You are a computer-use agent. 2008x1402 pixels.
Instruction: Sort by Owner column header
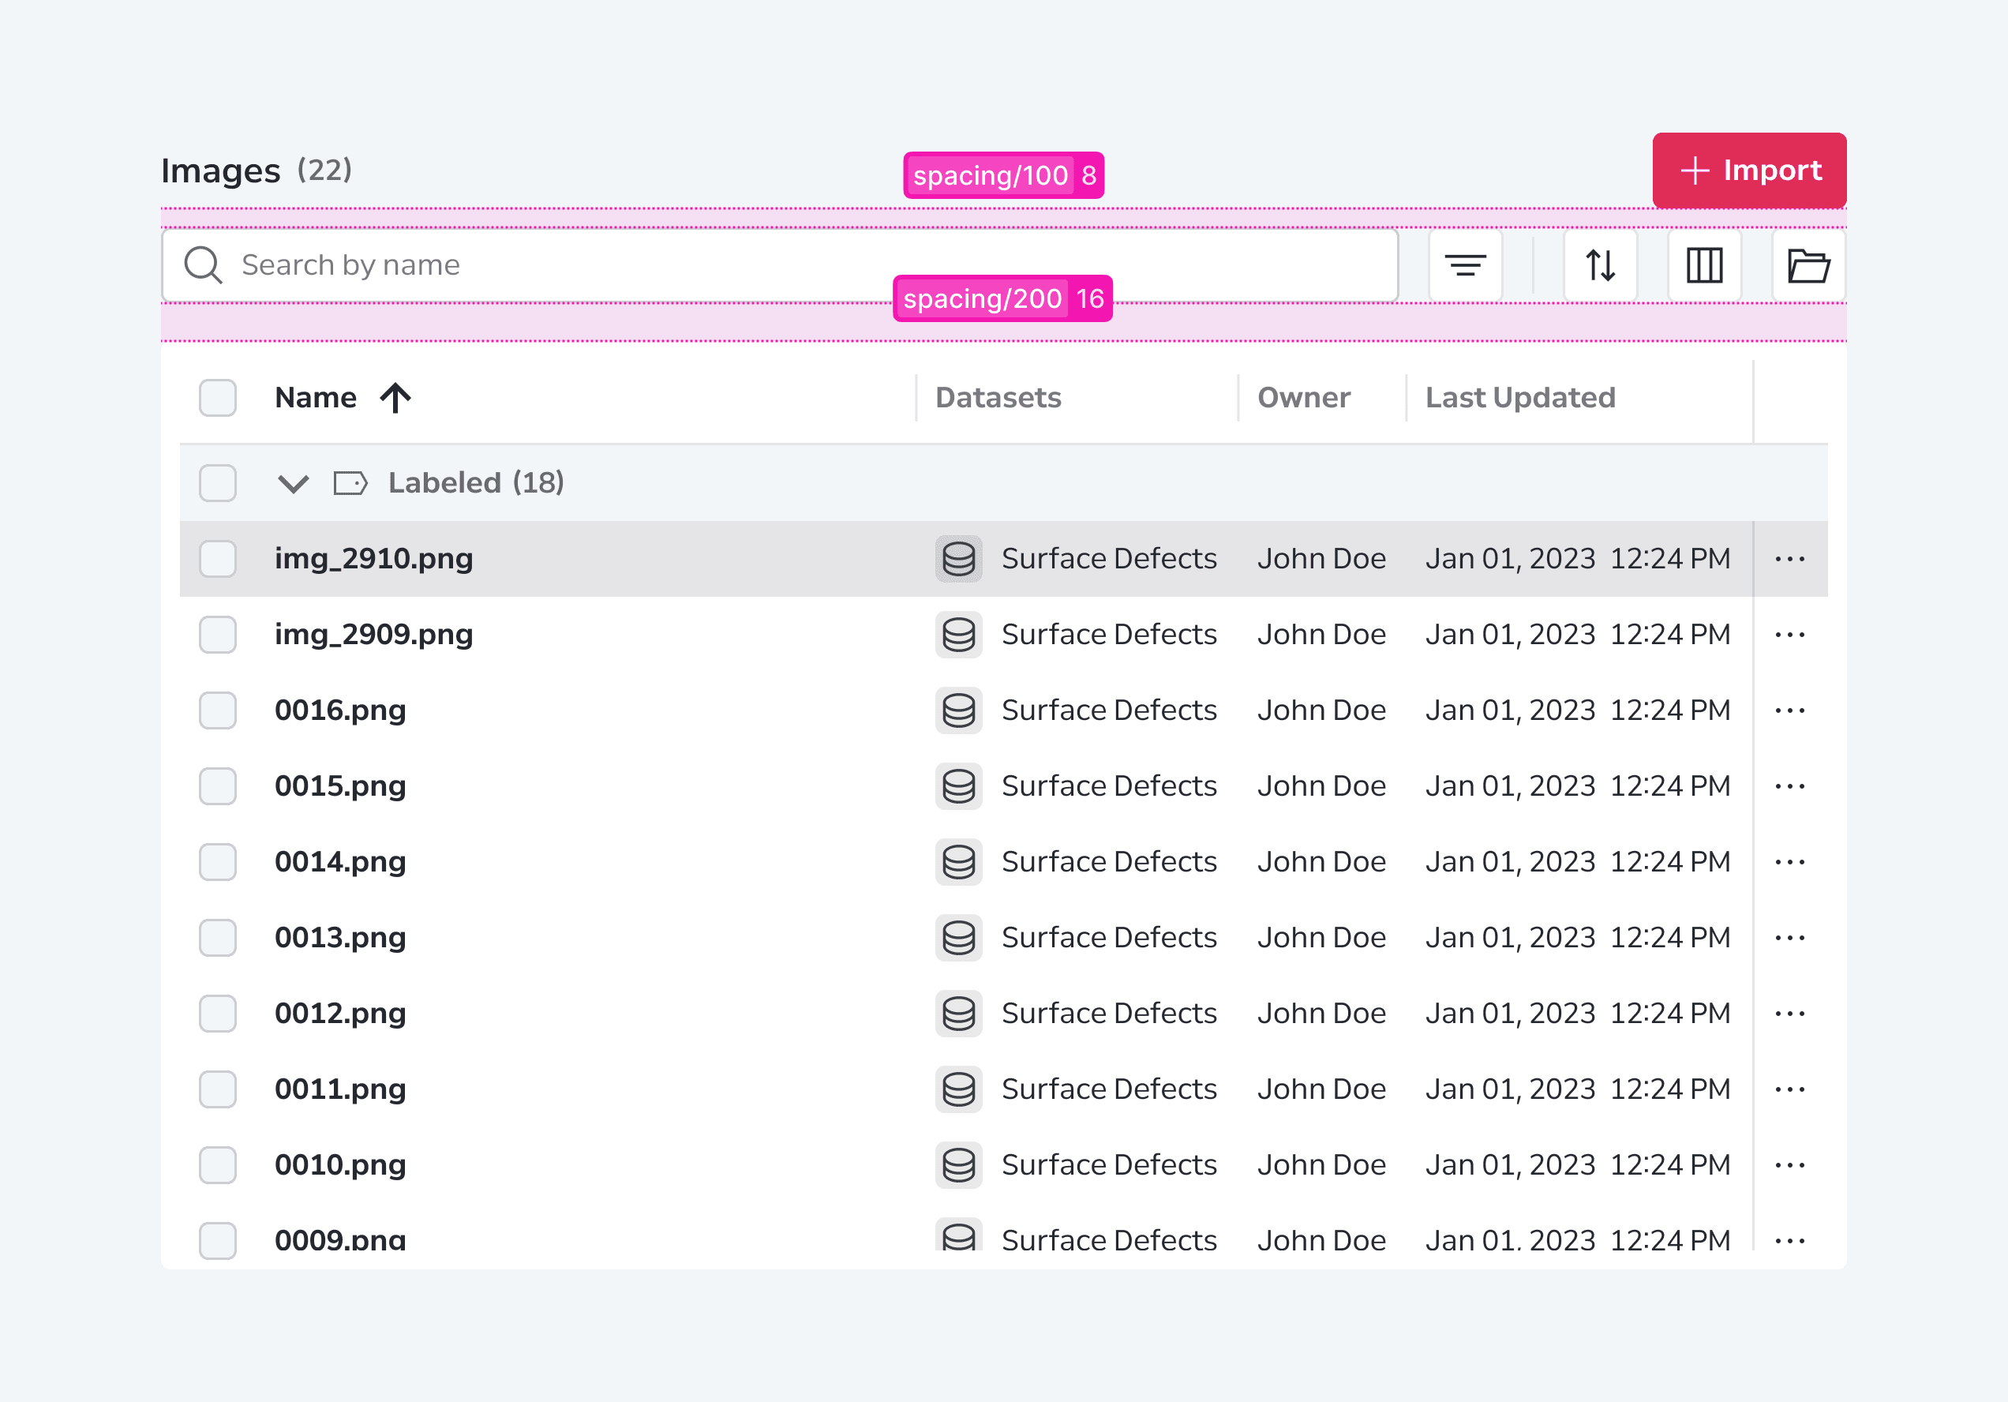[x=1304, y=398]
